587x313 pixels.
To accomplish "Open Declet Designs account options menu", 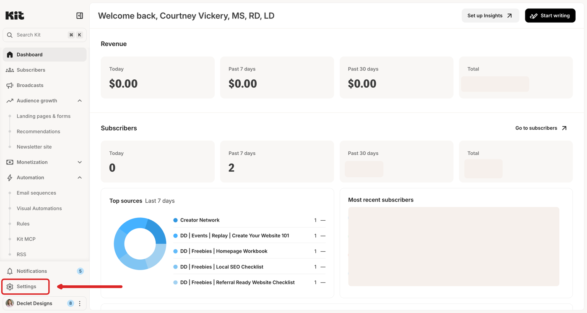I will click(x=80, y=303).
